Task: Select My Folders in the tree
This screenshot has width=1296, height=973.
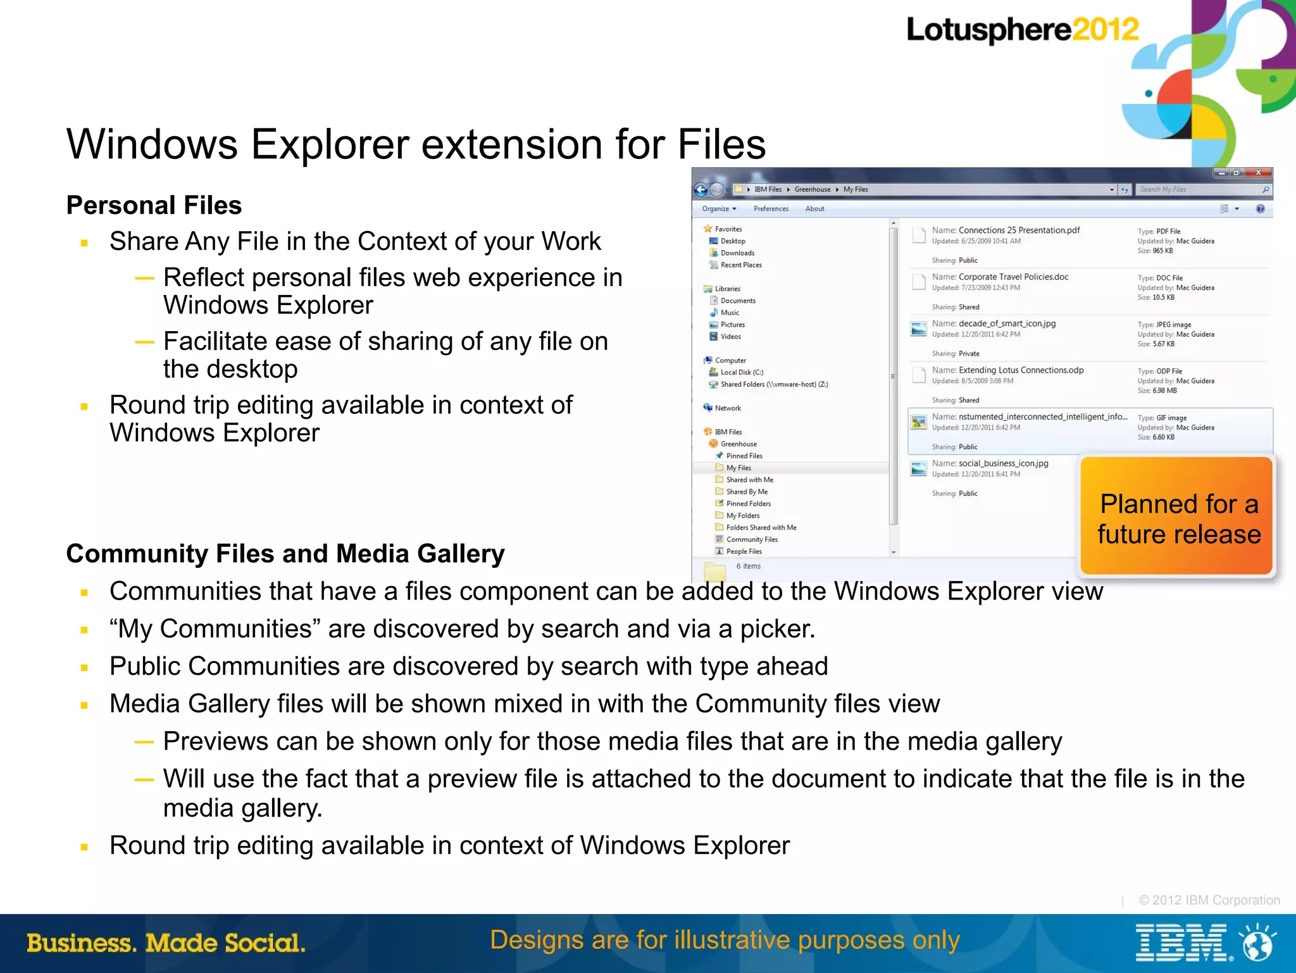Action: tap(742, 515)
